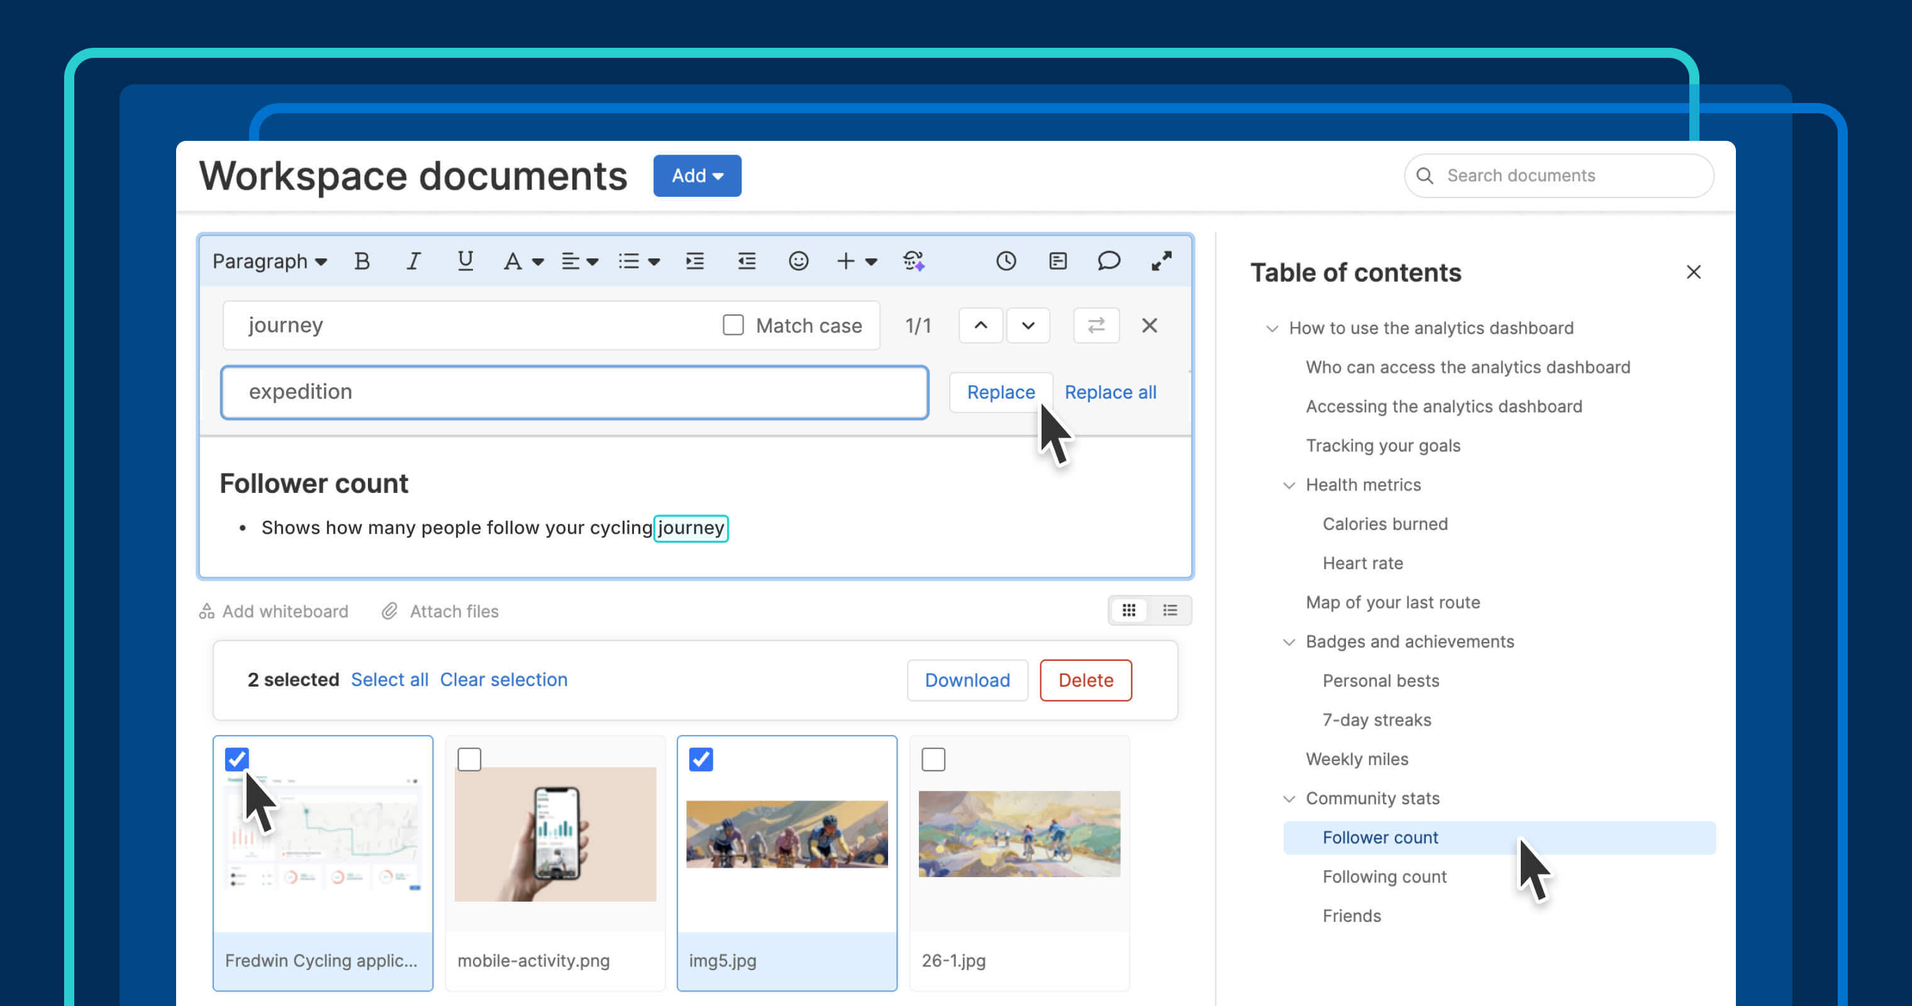The image size is (1912, 1006).
Task: Apply underline formatting
Action: click(465, 261)
